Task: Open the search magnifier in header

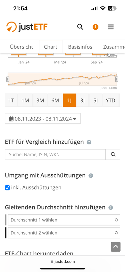Action: pyautogui.click(x=80, y=27)
